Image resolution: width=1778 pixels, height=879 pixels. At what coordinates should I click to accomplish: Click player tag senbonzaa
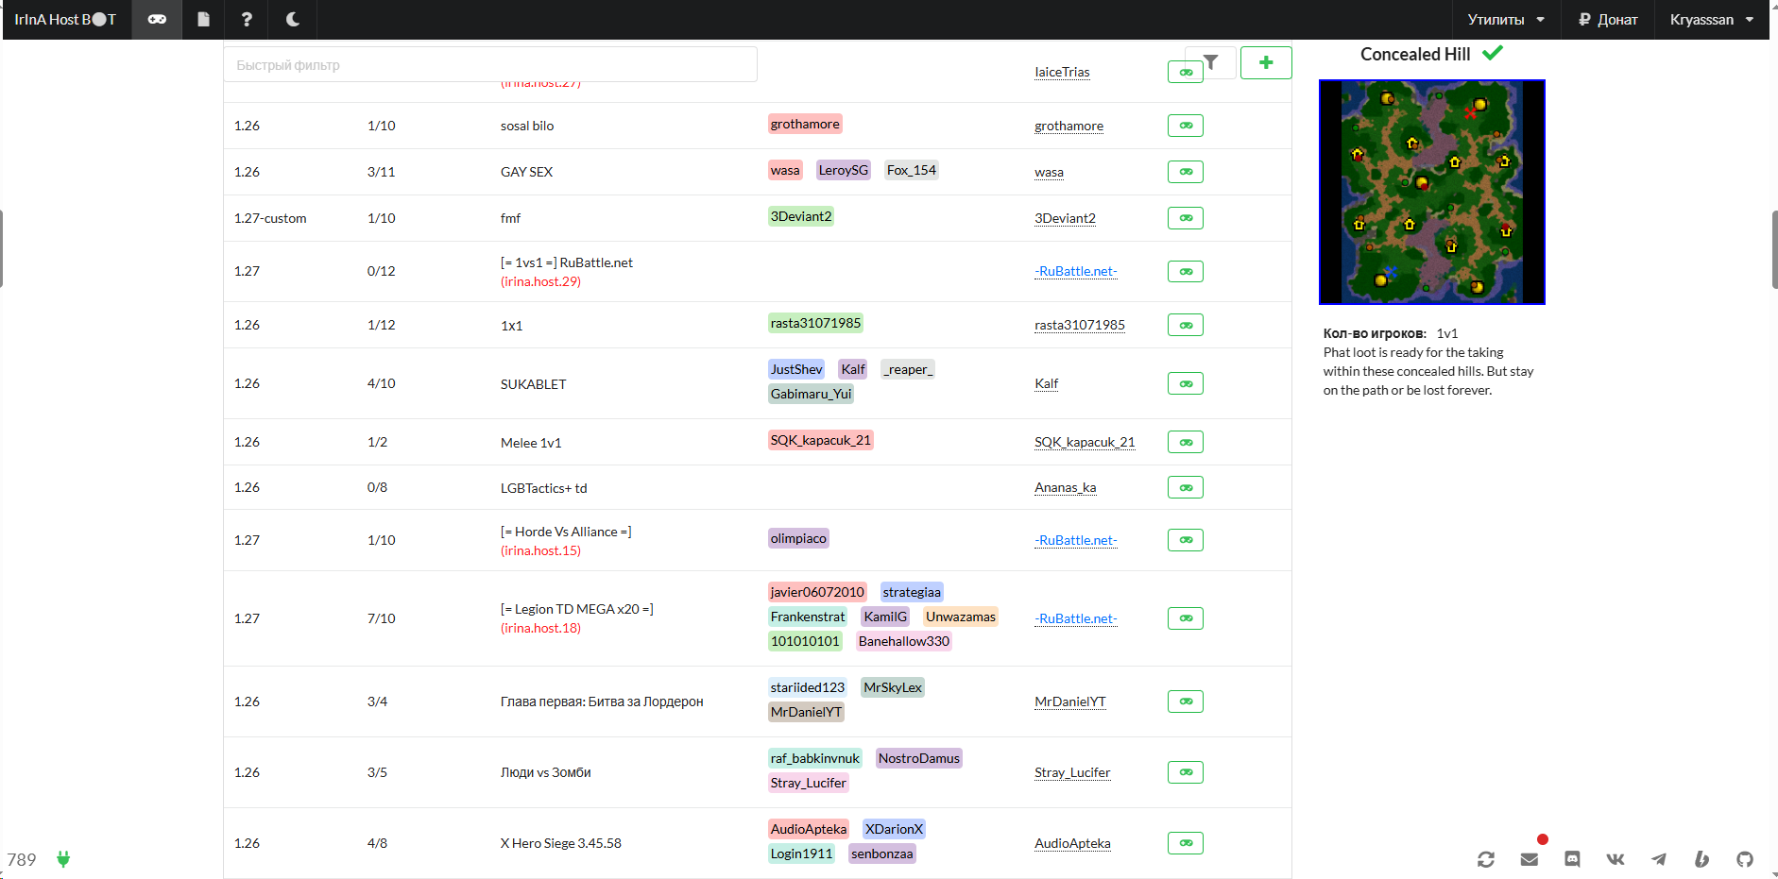tap(882, 854)
